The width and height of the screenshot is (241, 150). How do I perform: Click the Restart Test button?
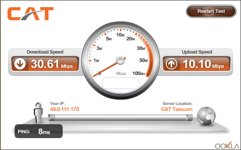[x=211, y=11]
